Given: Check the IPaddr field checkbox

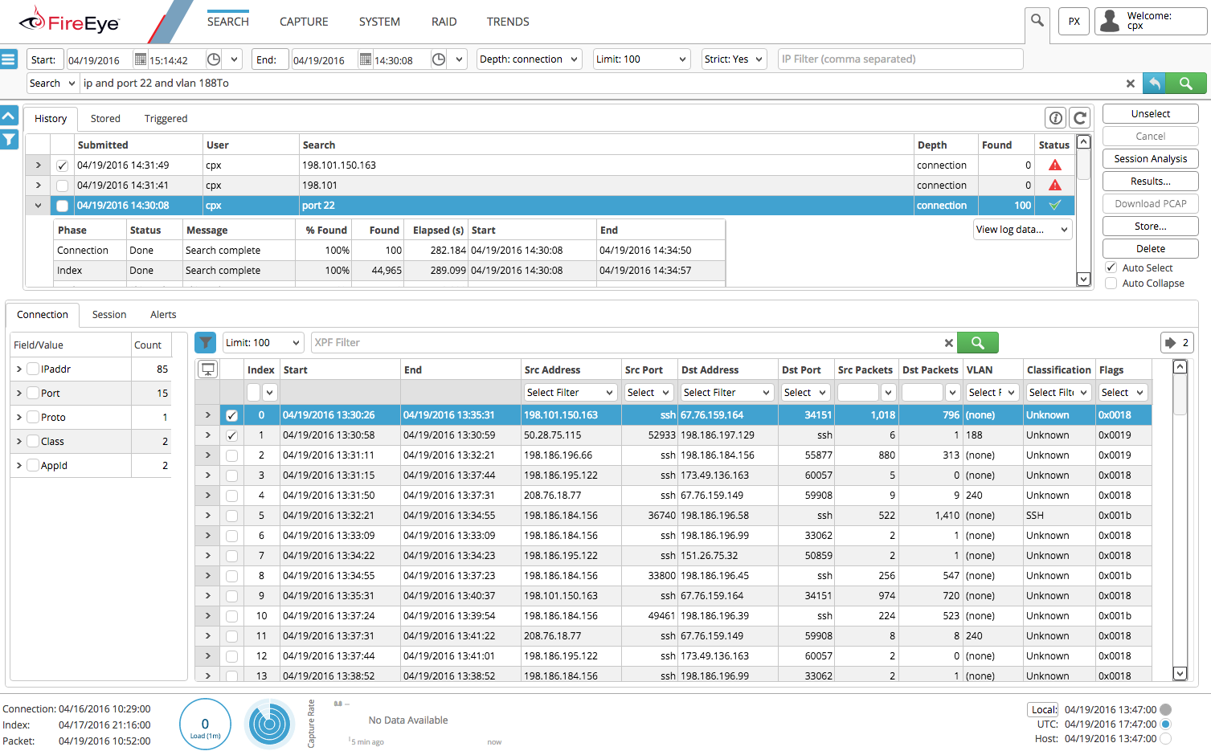Looking at the screenshot, I should click(x=33, y=369).
